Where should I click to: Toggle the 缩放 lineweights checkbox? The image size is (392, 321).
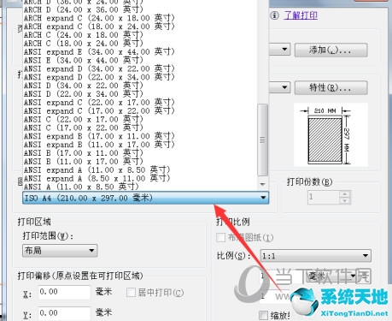pyautogui.click(x=263, y=315)
